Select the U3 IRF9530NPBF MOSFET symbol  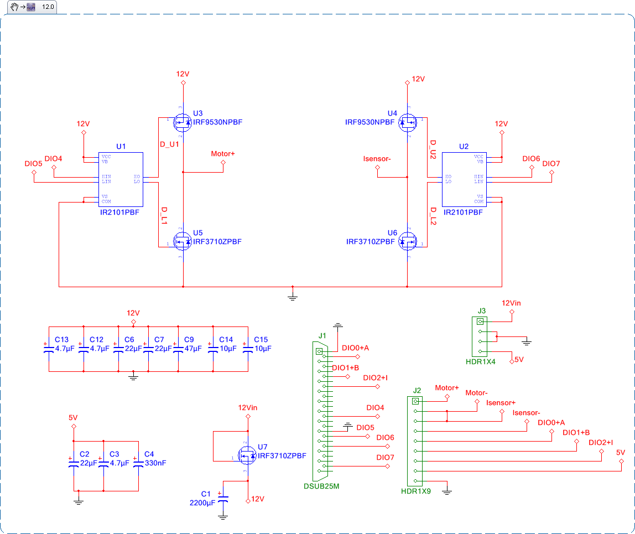coord(183,122)
